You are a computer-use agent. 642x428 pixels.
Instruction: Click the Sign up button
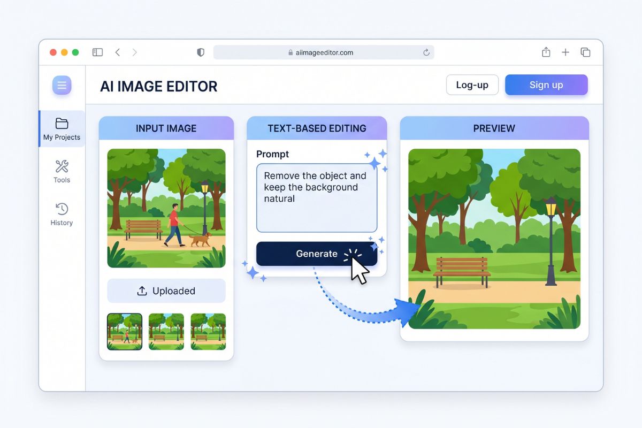tap(546, 85)
